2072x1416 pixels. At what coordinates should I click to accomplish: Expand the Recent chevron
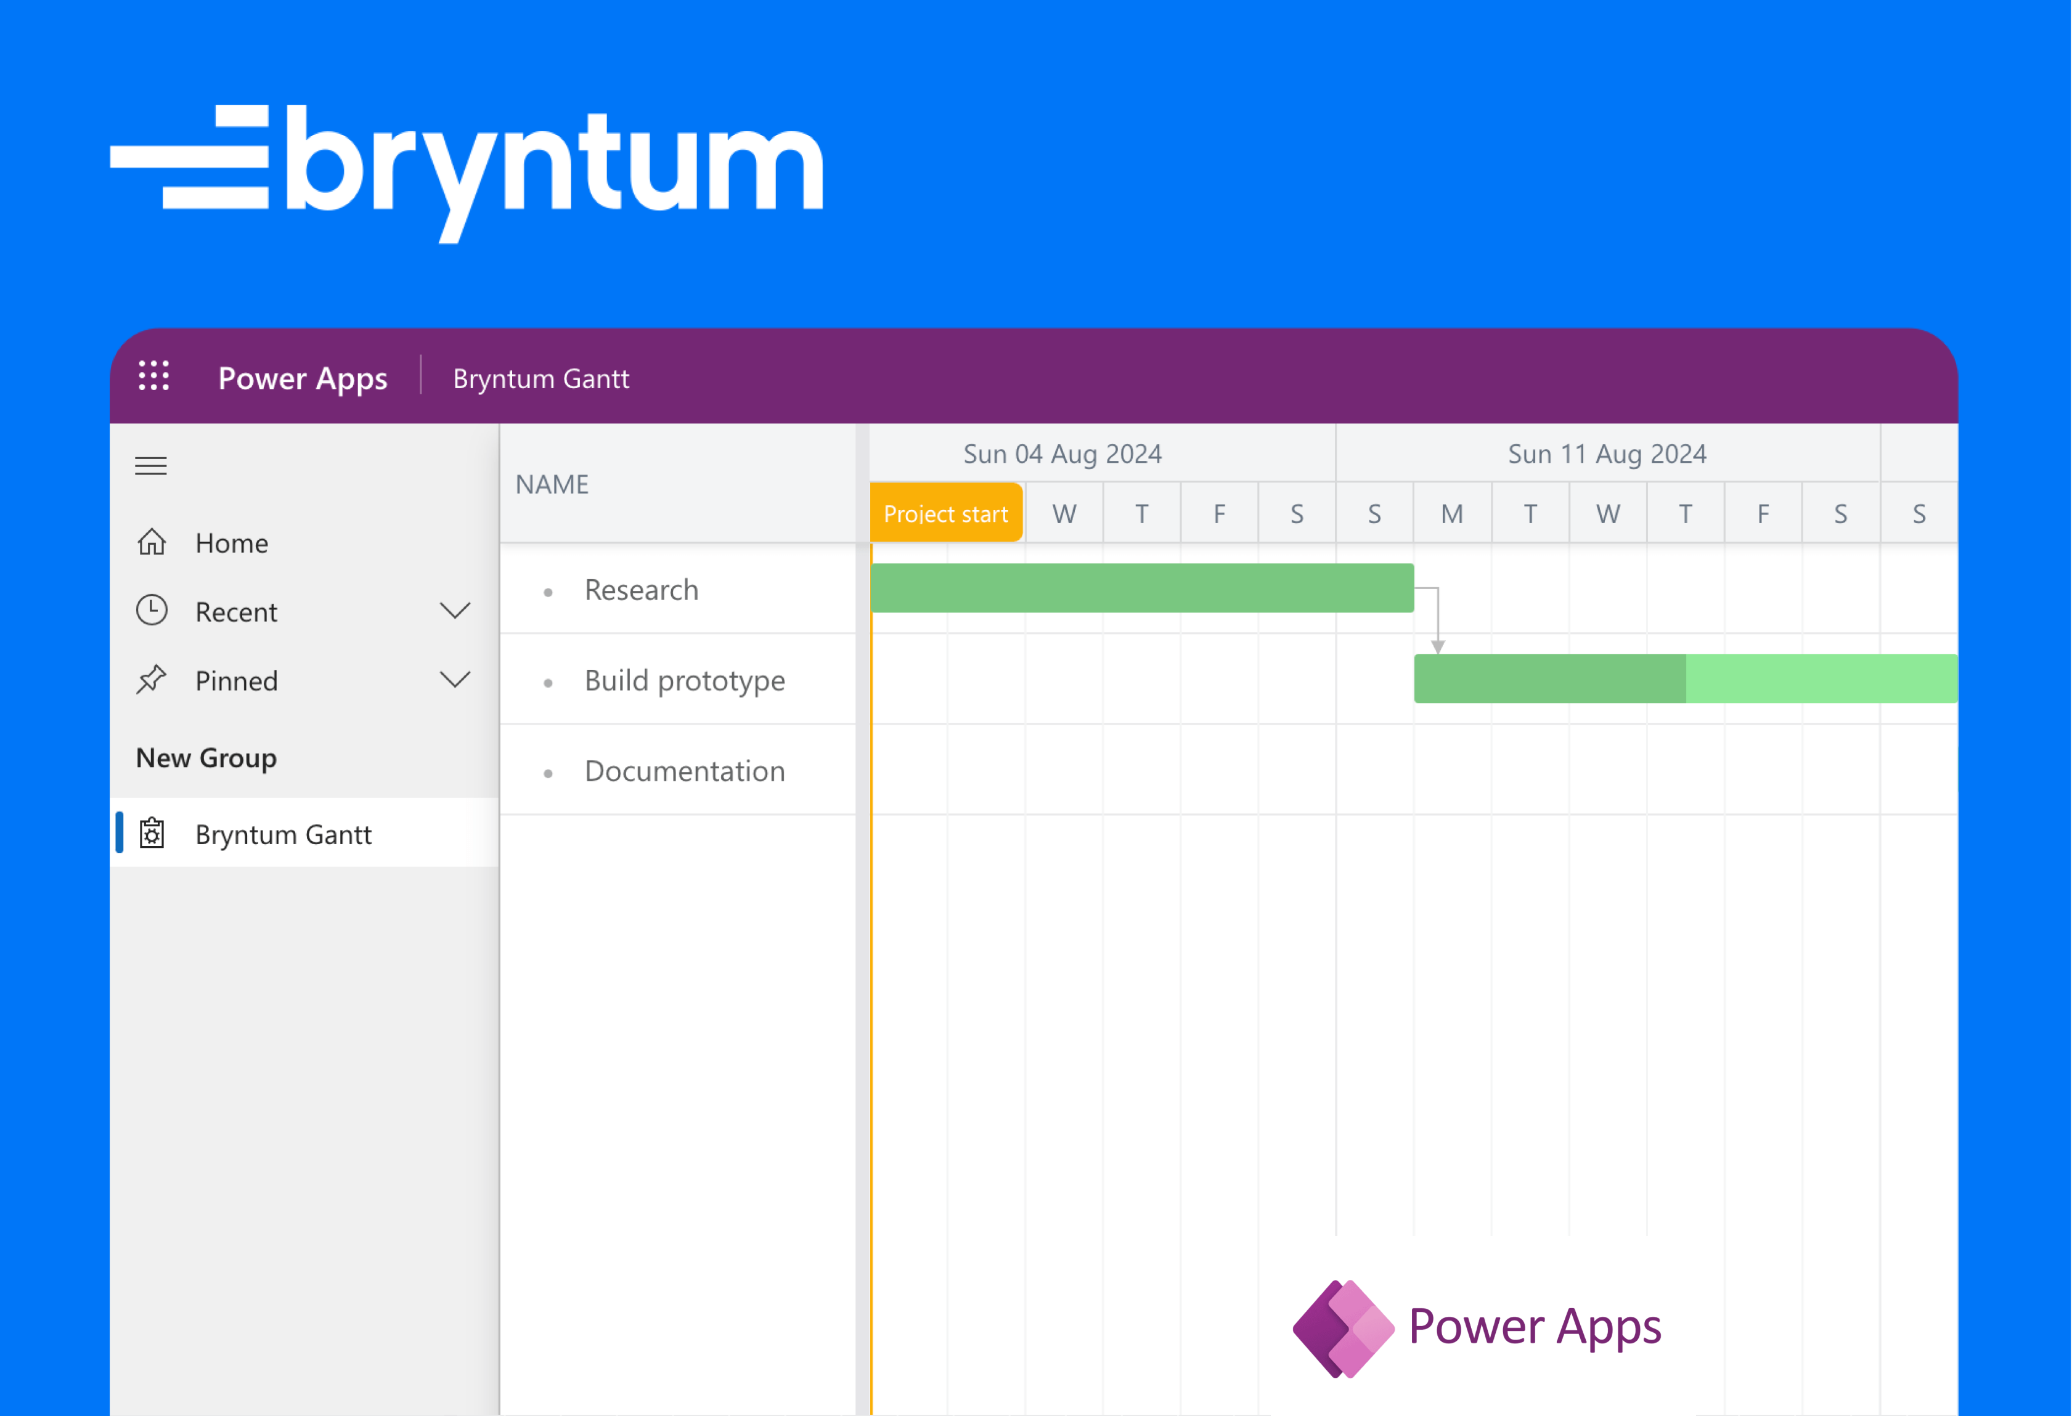coord(455,611)
